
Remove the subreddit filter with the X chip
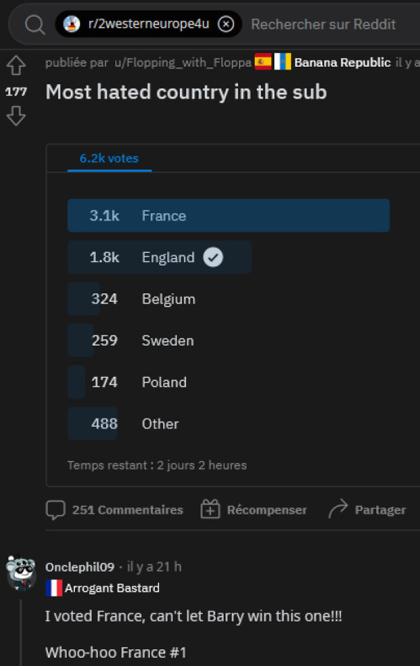226,24
